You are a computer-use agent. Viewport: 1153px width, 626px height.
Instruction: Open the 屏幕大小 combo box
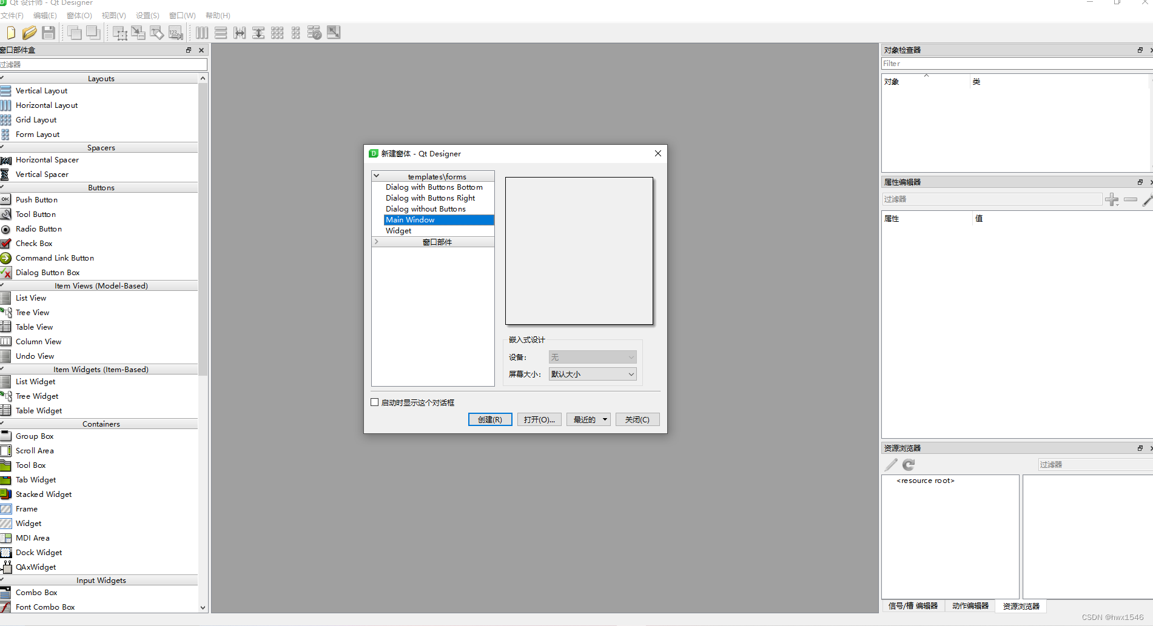click(x=593, y=374)
